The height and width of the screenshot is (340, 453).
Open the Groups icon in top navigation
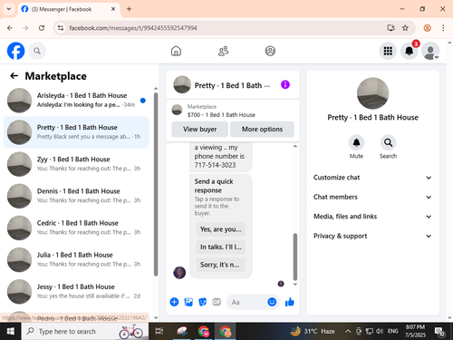click(270, 51)
